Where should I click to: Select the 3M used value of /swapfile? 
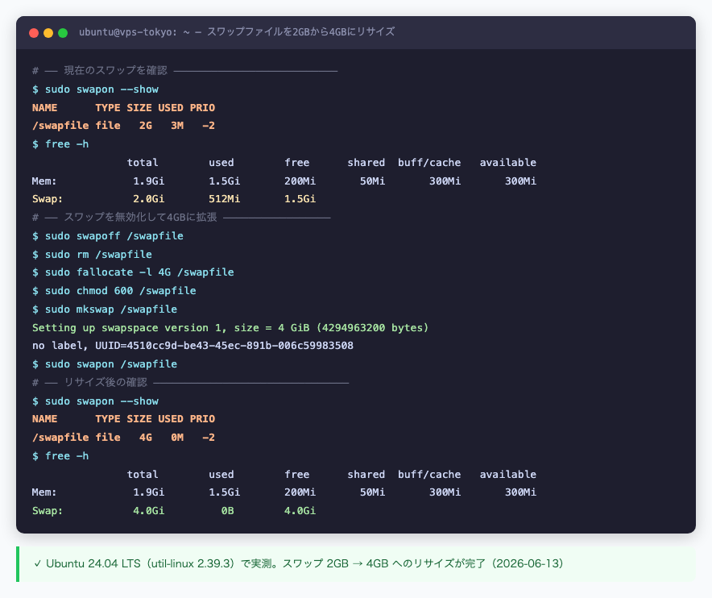point(177,126)
